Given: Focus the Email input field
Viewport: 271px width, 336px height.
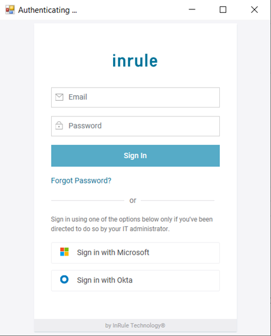Looking at the screenshot, I should pos(135,97).
